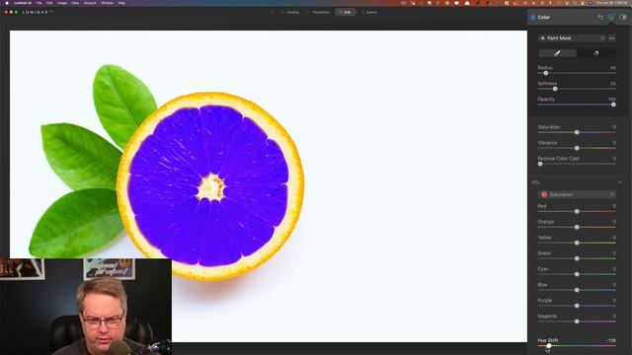
Task: Adjust the Saturation slider
Action: [x=577, y=132]
